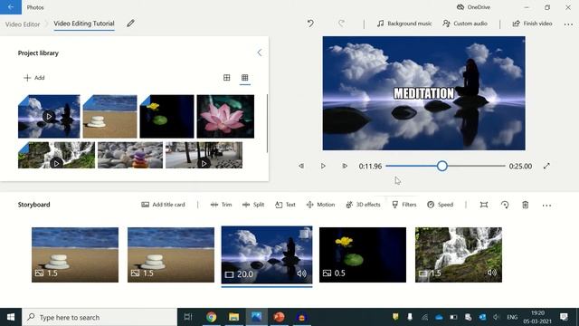Select the waterfall storyboard clip

(459, 254)
